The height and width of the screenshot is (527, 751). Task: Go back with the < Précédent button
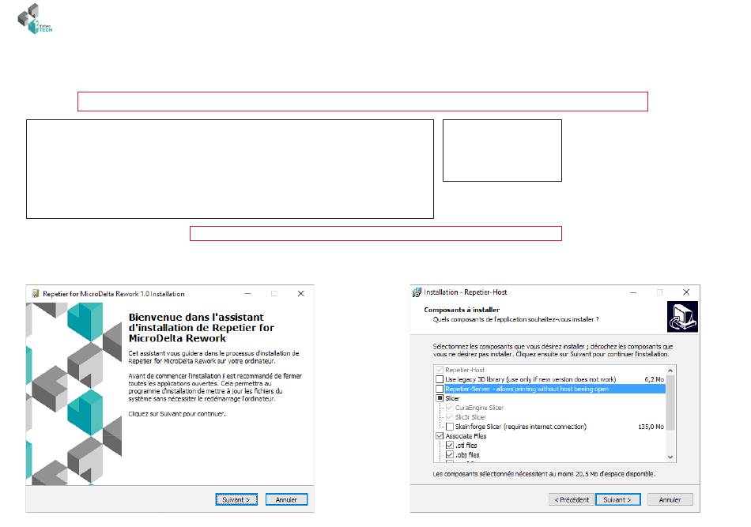[572, 499]
